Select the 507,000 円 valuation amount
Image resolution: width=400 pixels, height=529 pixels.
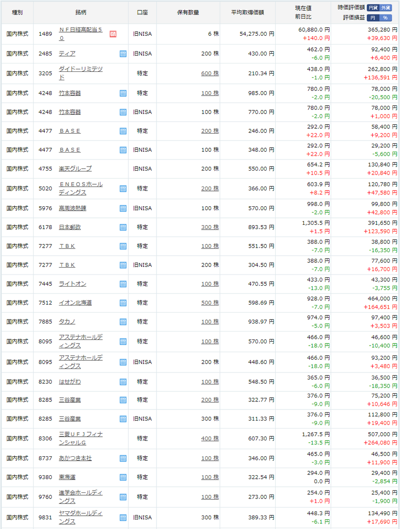point(383,435)
